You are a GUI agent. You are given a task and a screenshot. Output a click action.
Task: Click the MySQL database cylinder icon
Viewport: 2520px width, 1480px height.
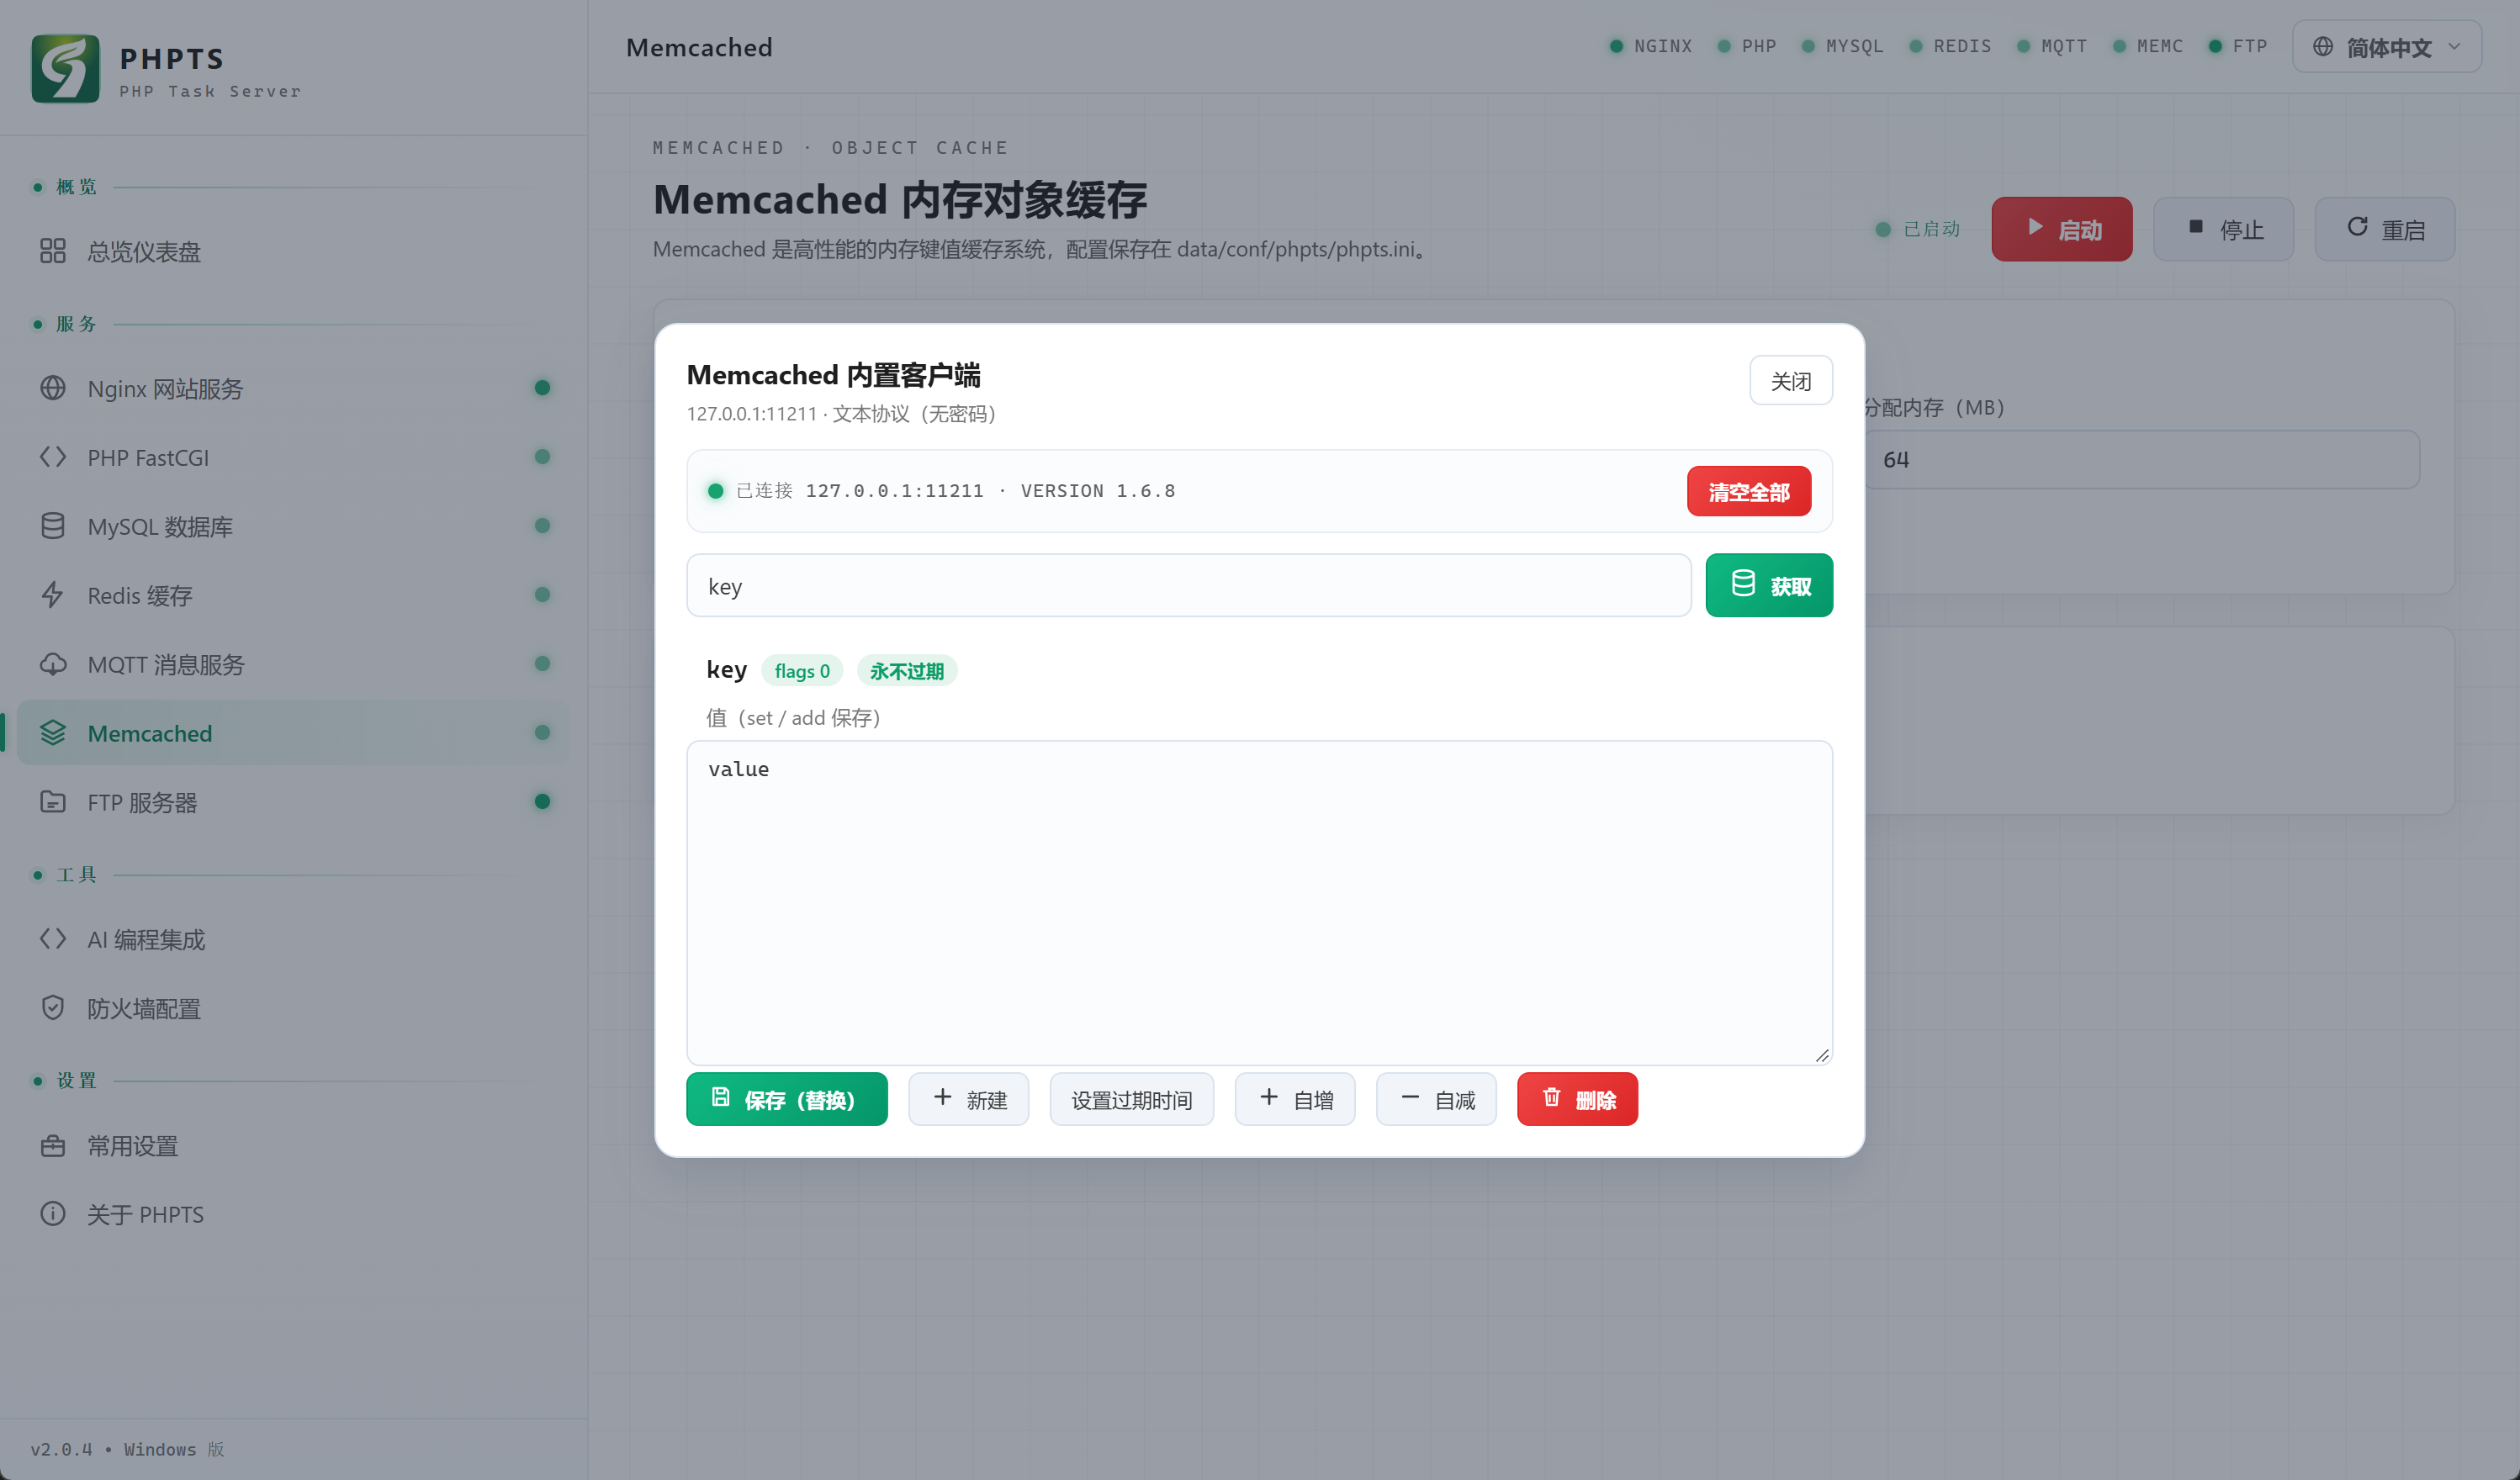point(53,526)
